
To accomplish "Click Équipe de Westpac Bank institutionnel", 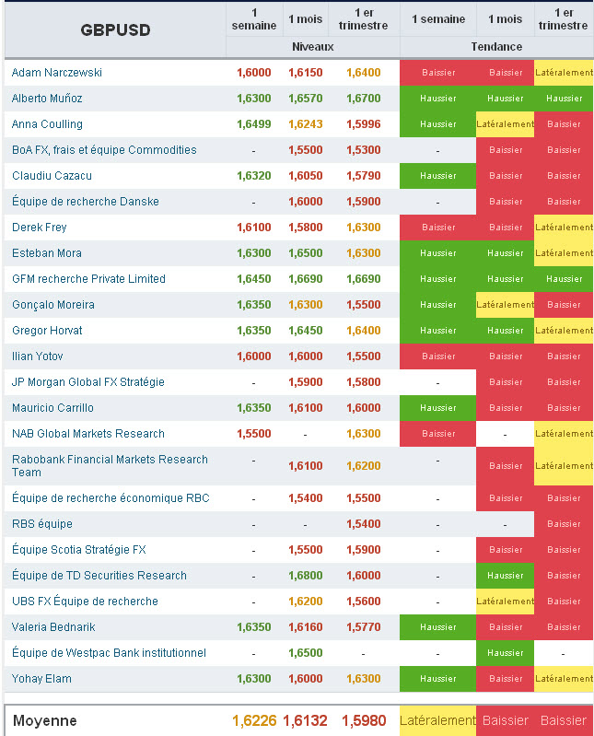I will point(109,653).
